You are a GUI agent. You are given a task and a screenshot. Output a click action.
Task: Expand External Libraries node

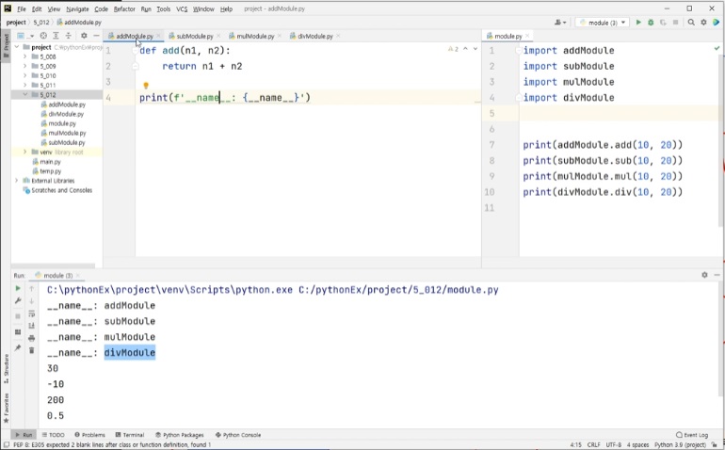[17, 181]
